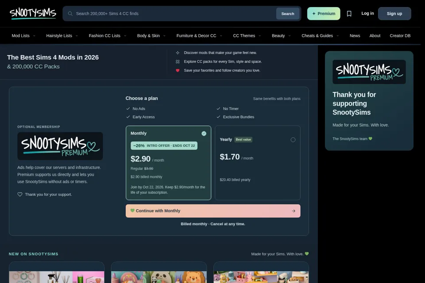Open the CC Themes dropdown menu
Viewport: 425px width, 283px height.
[247, 36]
